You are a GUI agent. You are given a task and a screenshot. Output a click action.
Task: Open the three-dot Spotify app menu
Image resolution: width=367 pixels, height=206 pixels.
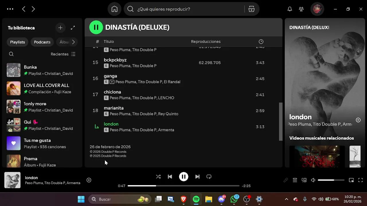click(10, 9)
